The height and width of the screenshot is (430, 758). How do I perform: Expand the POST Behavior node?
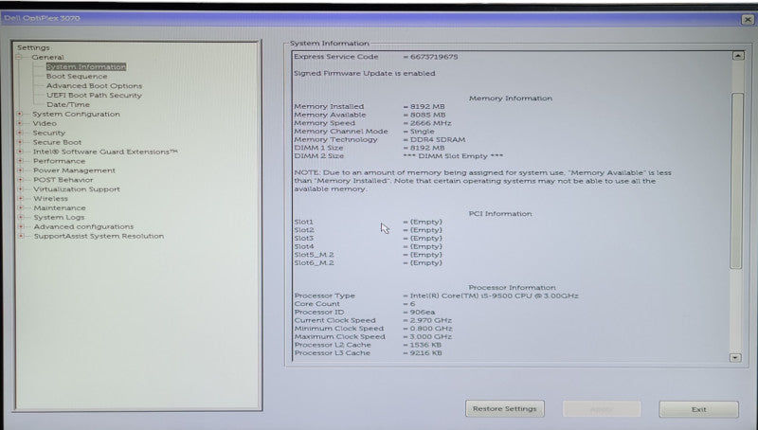tap(20, 180)
